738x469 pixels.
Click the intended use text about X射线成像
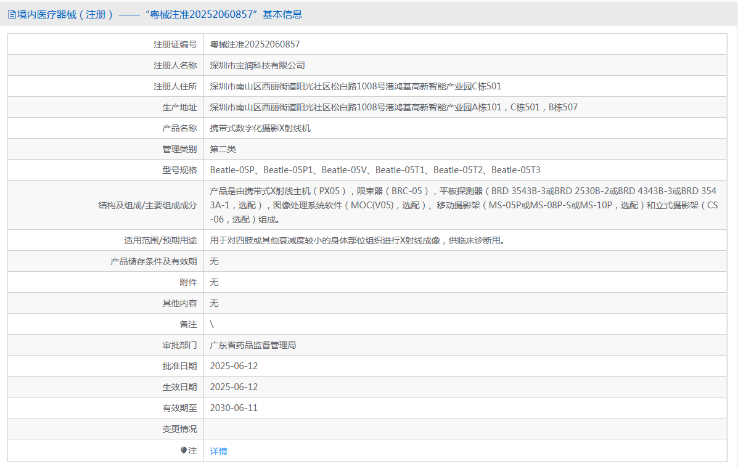358,240
